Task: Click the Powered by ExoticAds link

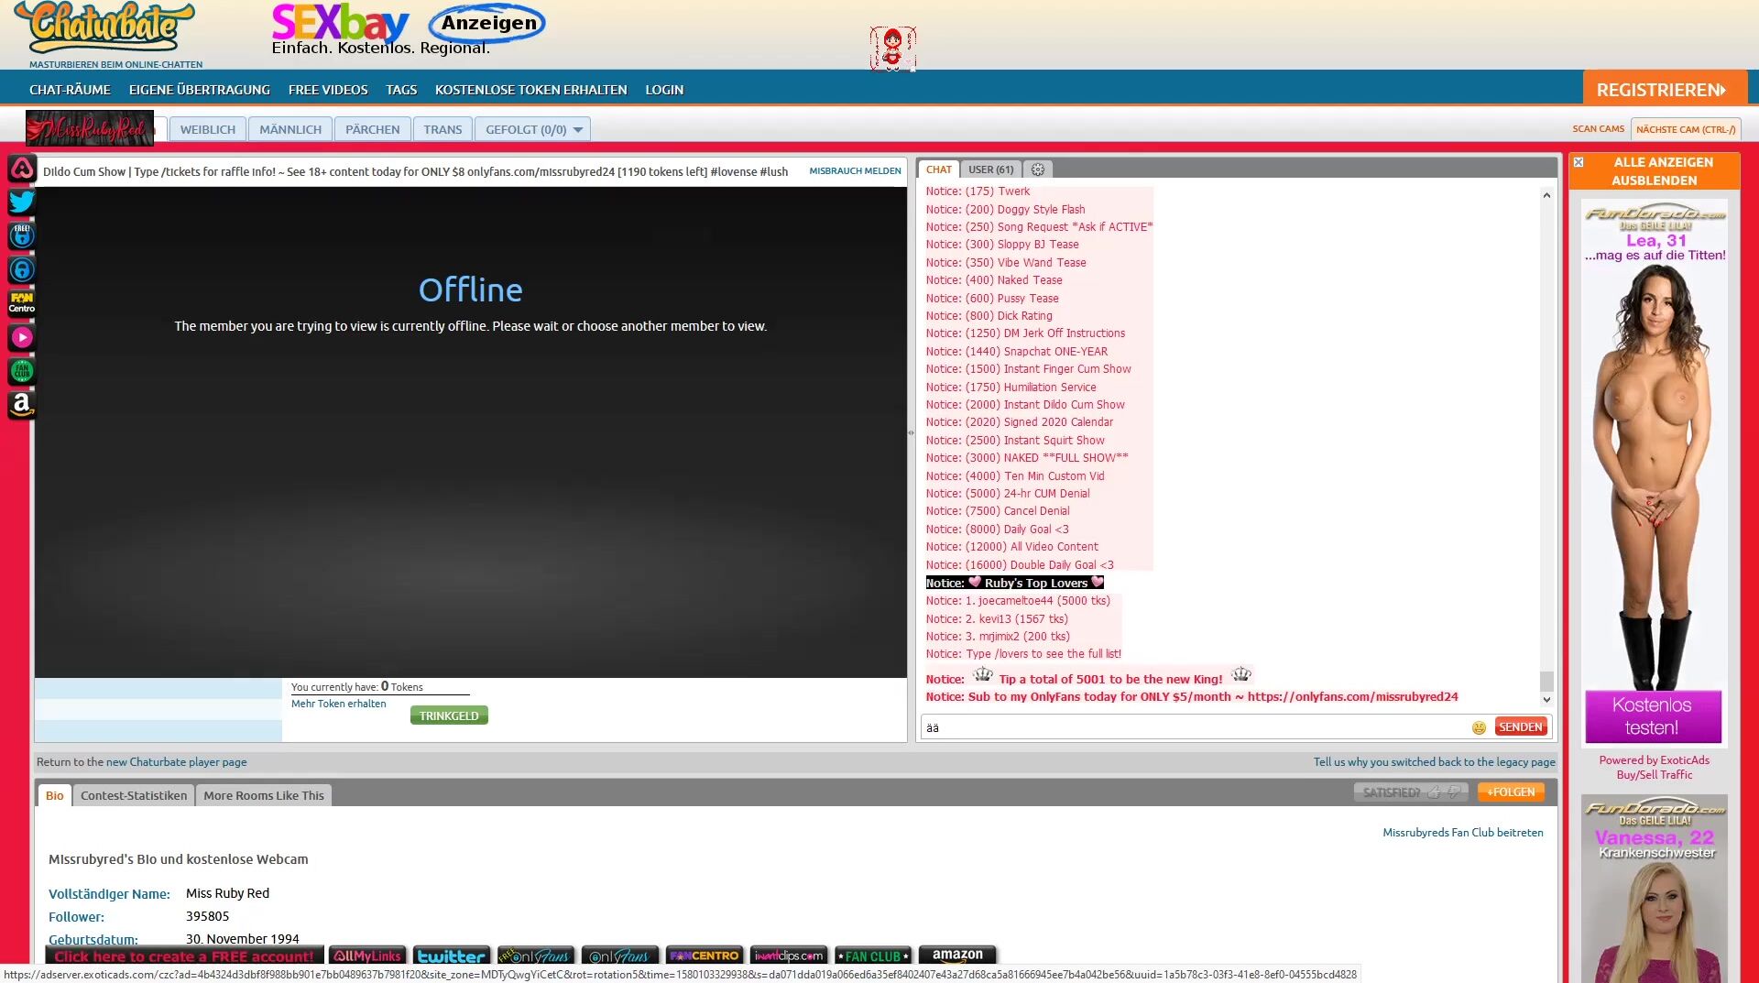Action: click(1655, 760)
